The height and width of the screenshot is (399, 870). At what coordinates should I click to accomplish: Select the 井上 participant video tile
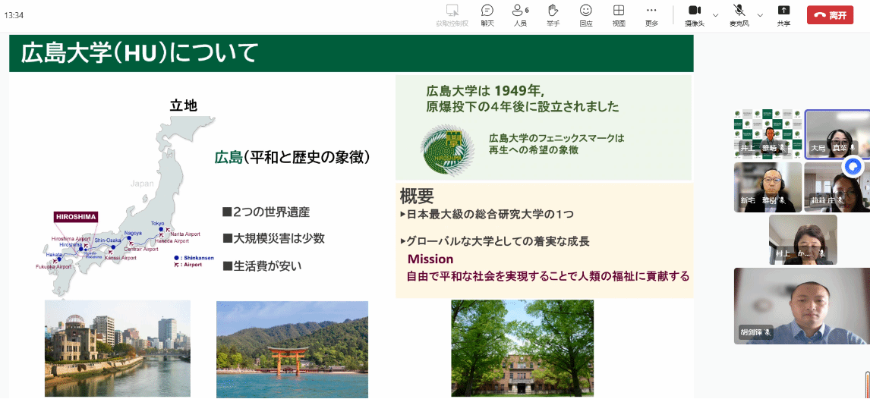click(768, 134)
